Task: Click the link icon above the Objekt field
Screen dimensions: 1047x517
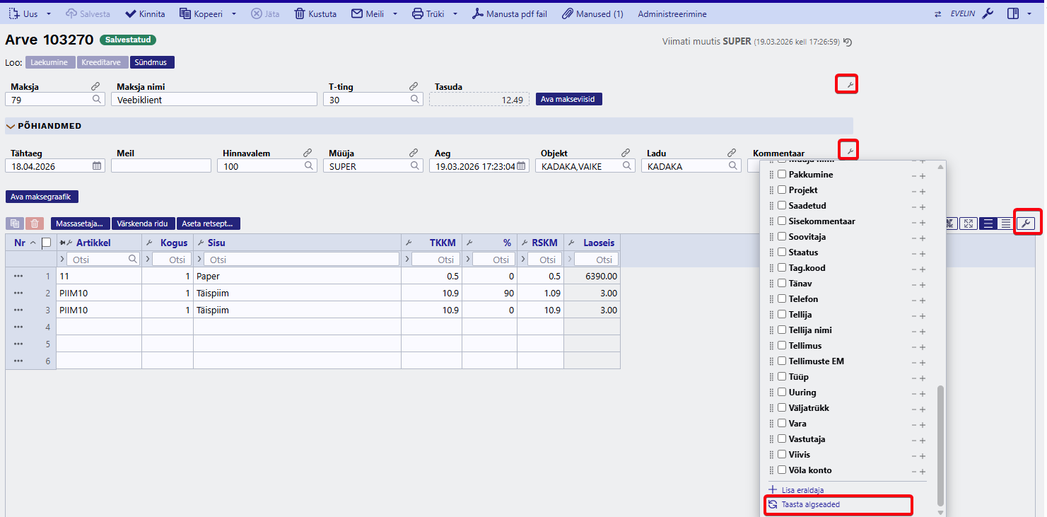Action: click(x=626, y=153)
